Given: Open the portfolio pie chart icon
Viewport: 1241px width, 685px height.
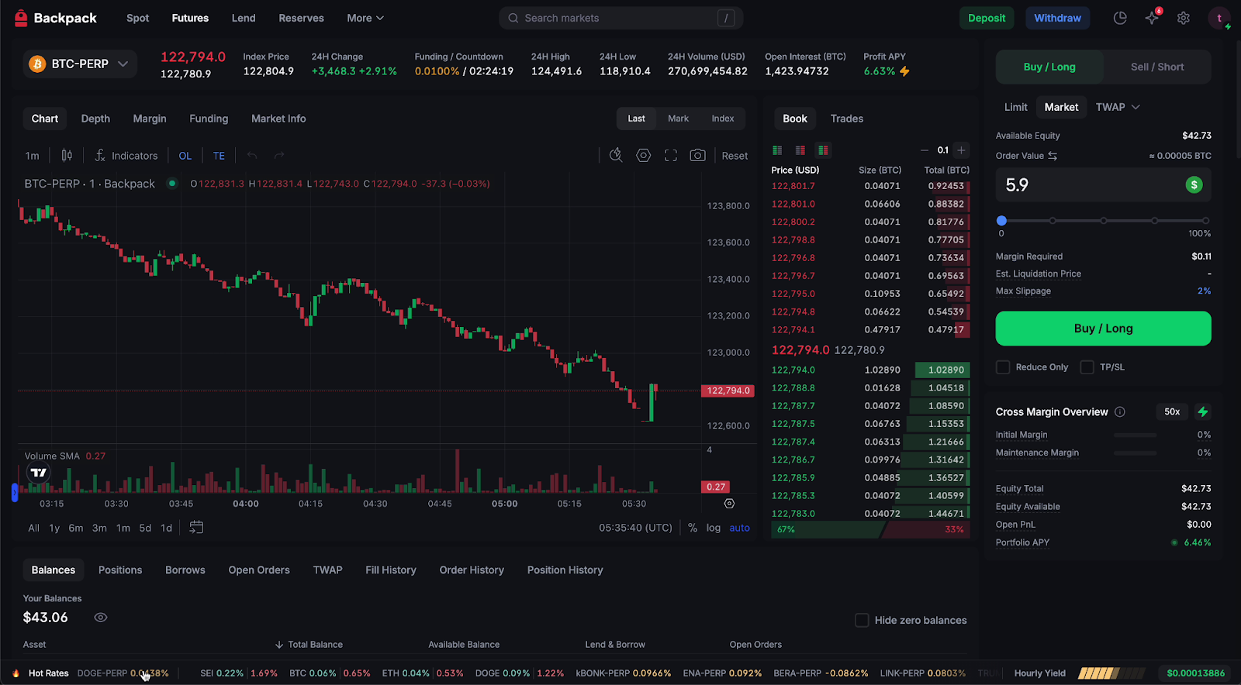Looking at the screenshot, I should (1120, 18).
